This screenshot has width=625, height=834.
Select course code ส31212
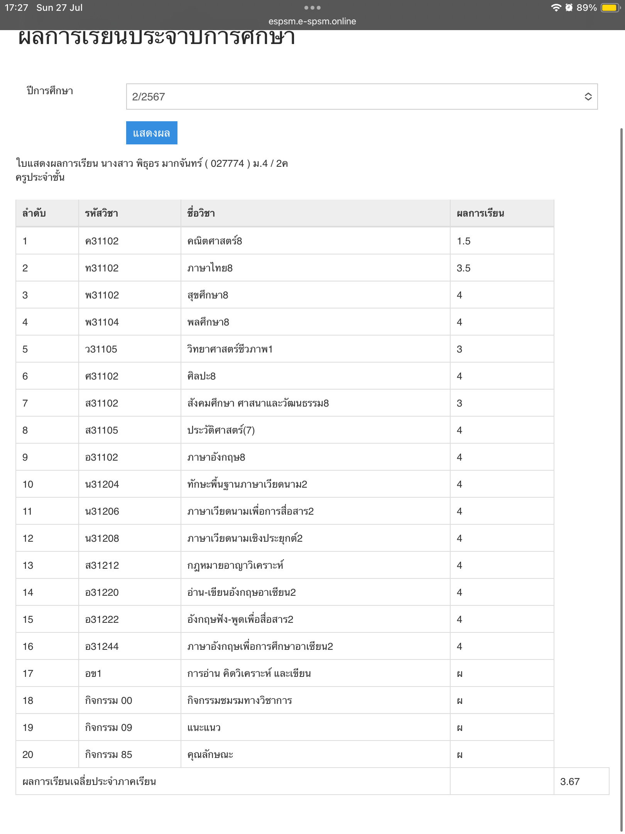(102, 565)
